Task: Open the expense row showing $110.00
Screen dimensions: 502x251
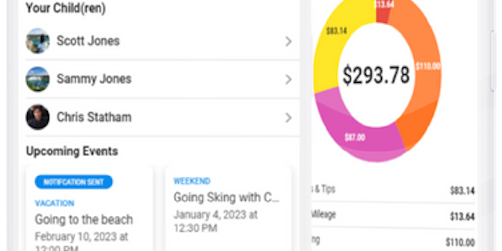Action: [x=392, y=241]
